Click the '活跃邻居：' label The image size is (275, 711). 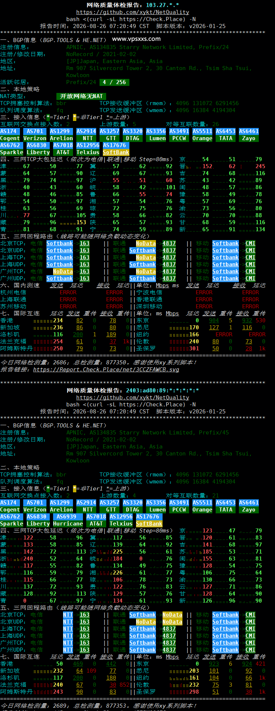(15, 82)
